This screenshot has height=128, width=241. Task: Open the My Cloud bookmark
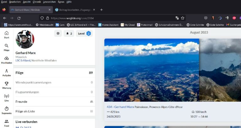tap(128, 25)
